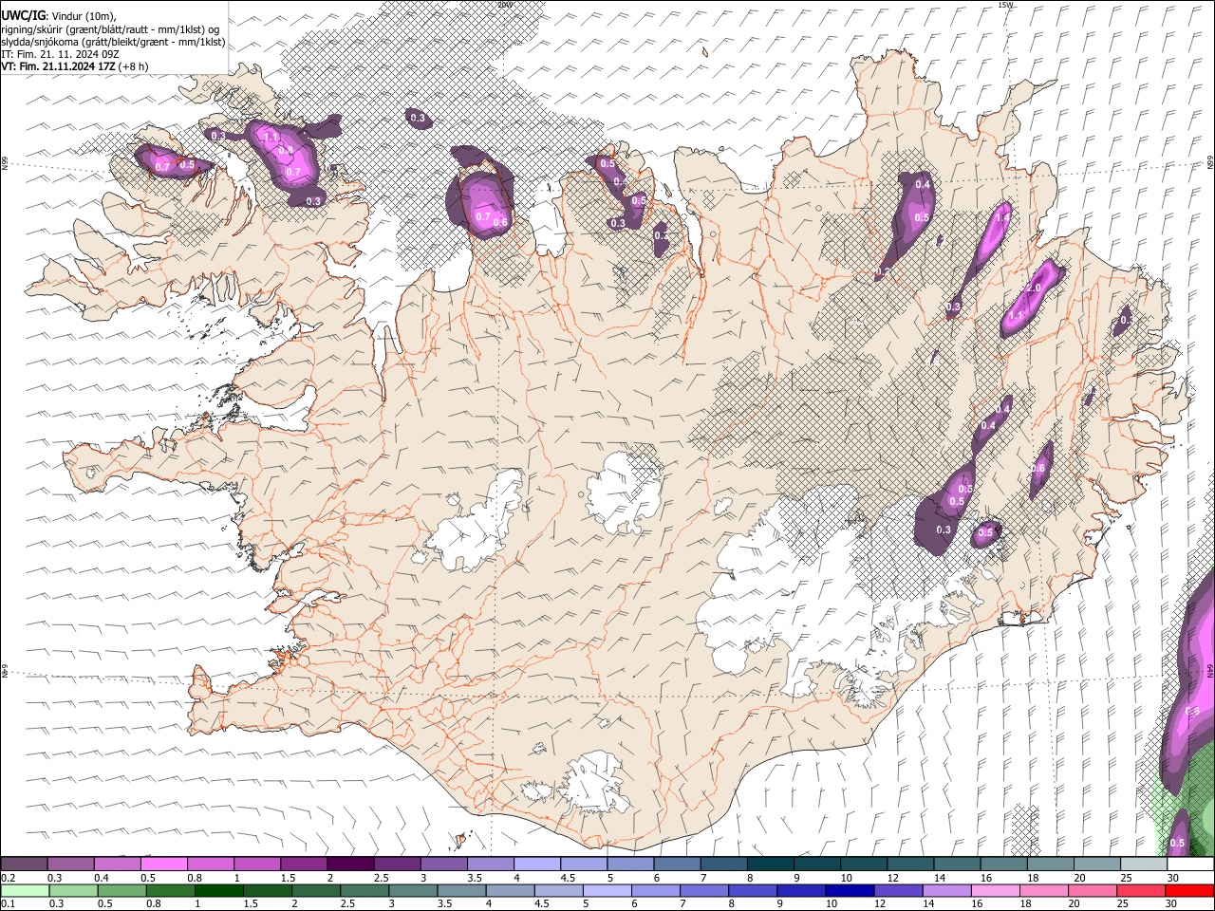Pick the pale green 0.1 swatch, lower legend row
The width and height of the screenshot is (1215, 911).
24,891
